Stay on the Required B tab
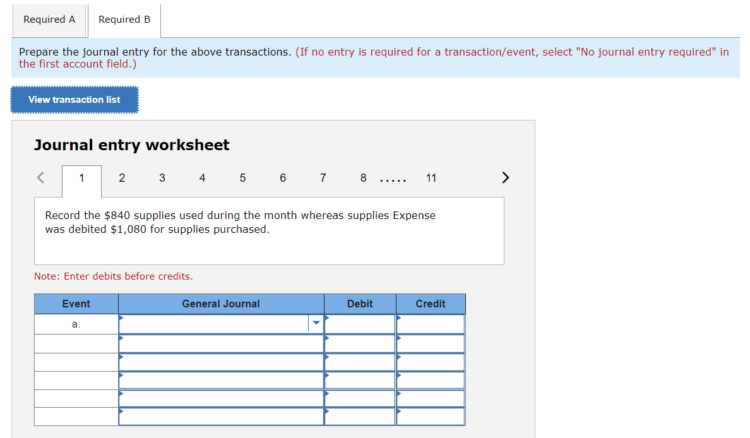750x438 pixels. 124,20
